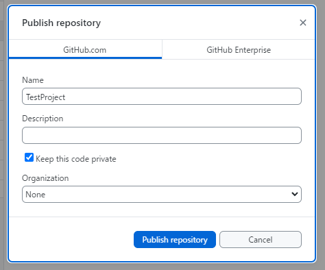Open the Organization dropdown

[162, 195]
